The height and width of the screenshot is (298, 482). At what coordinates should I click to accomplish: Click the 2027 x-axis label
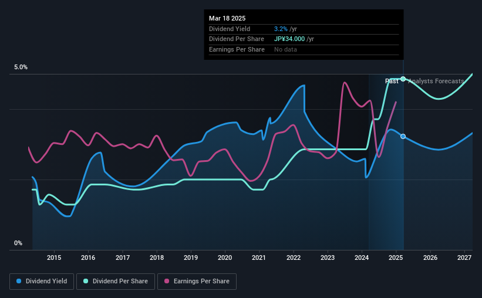(x=464, y=258)
